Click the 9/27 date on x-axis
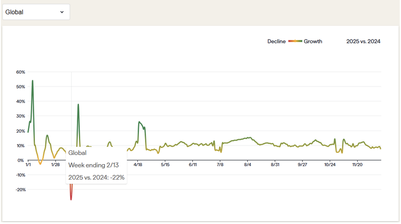Image resolution: width=401 pixels, height=224 pixels. point(303,165)
